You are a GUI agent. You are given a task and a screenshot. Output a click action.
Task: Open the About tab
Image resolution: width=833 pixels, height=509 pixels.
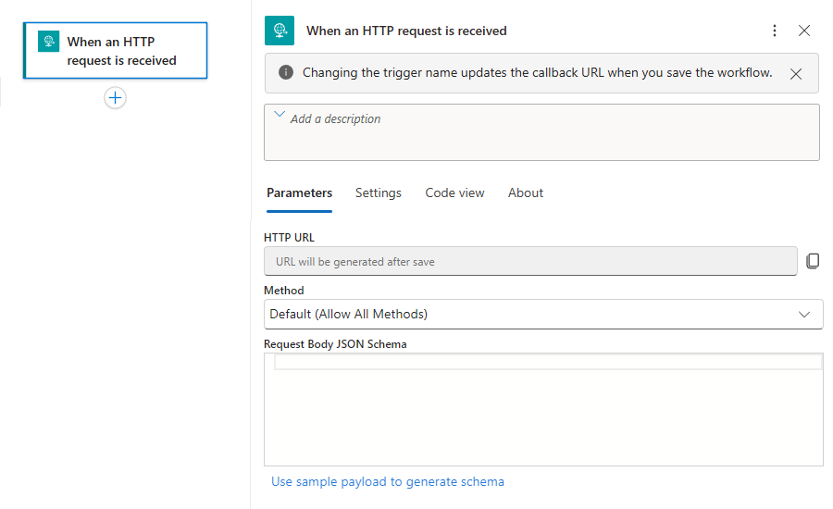(526, 192)
